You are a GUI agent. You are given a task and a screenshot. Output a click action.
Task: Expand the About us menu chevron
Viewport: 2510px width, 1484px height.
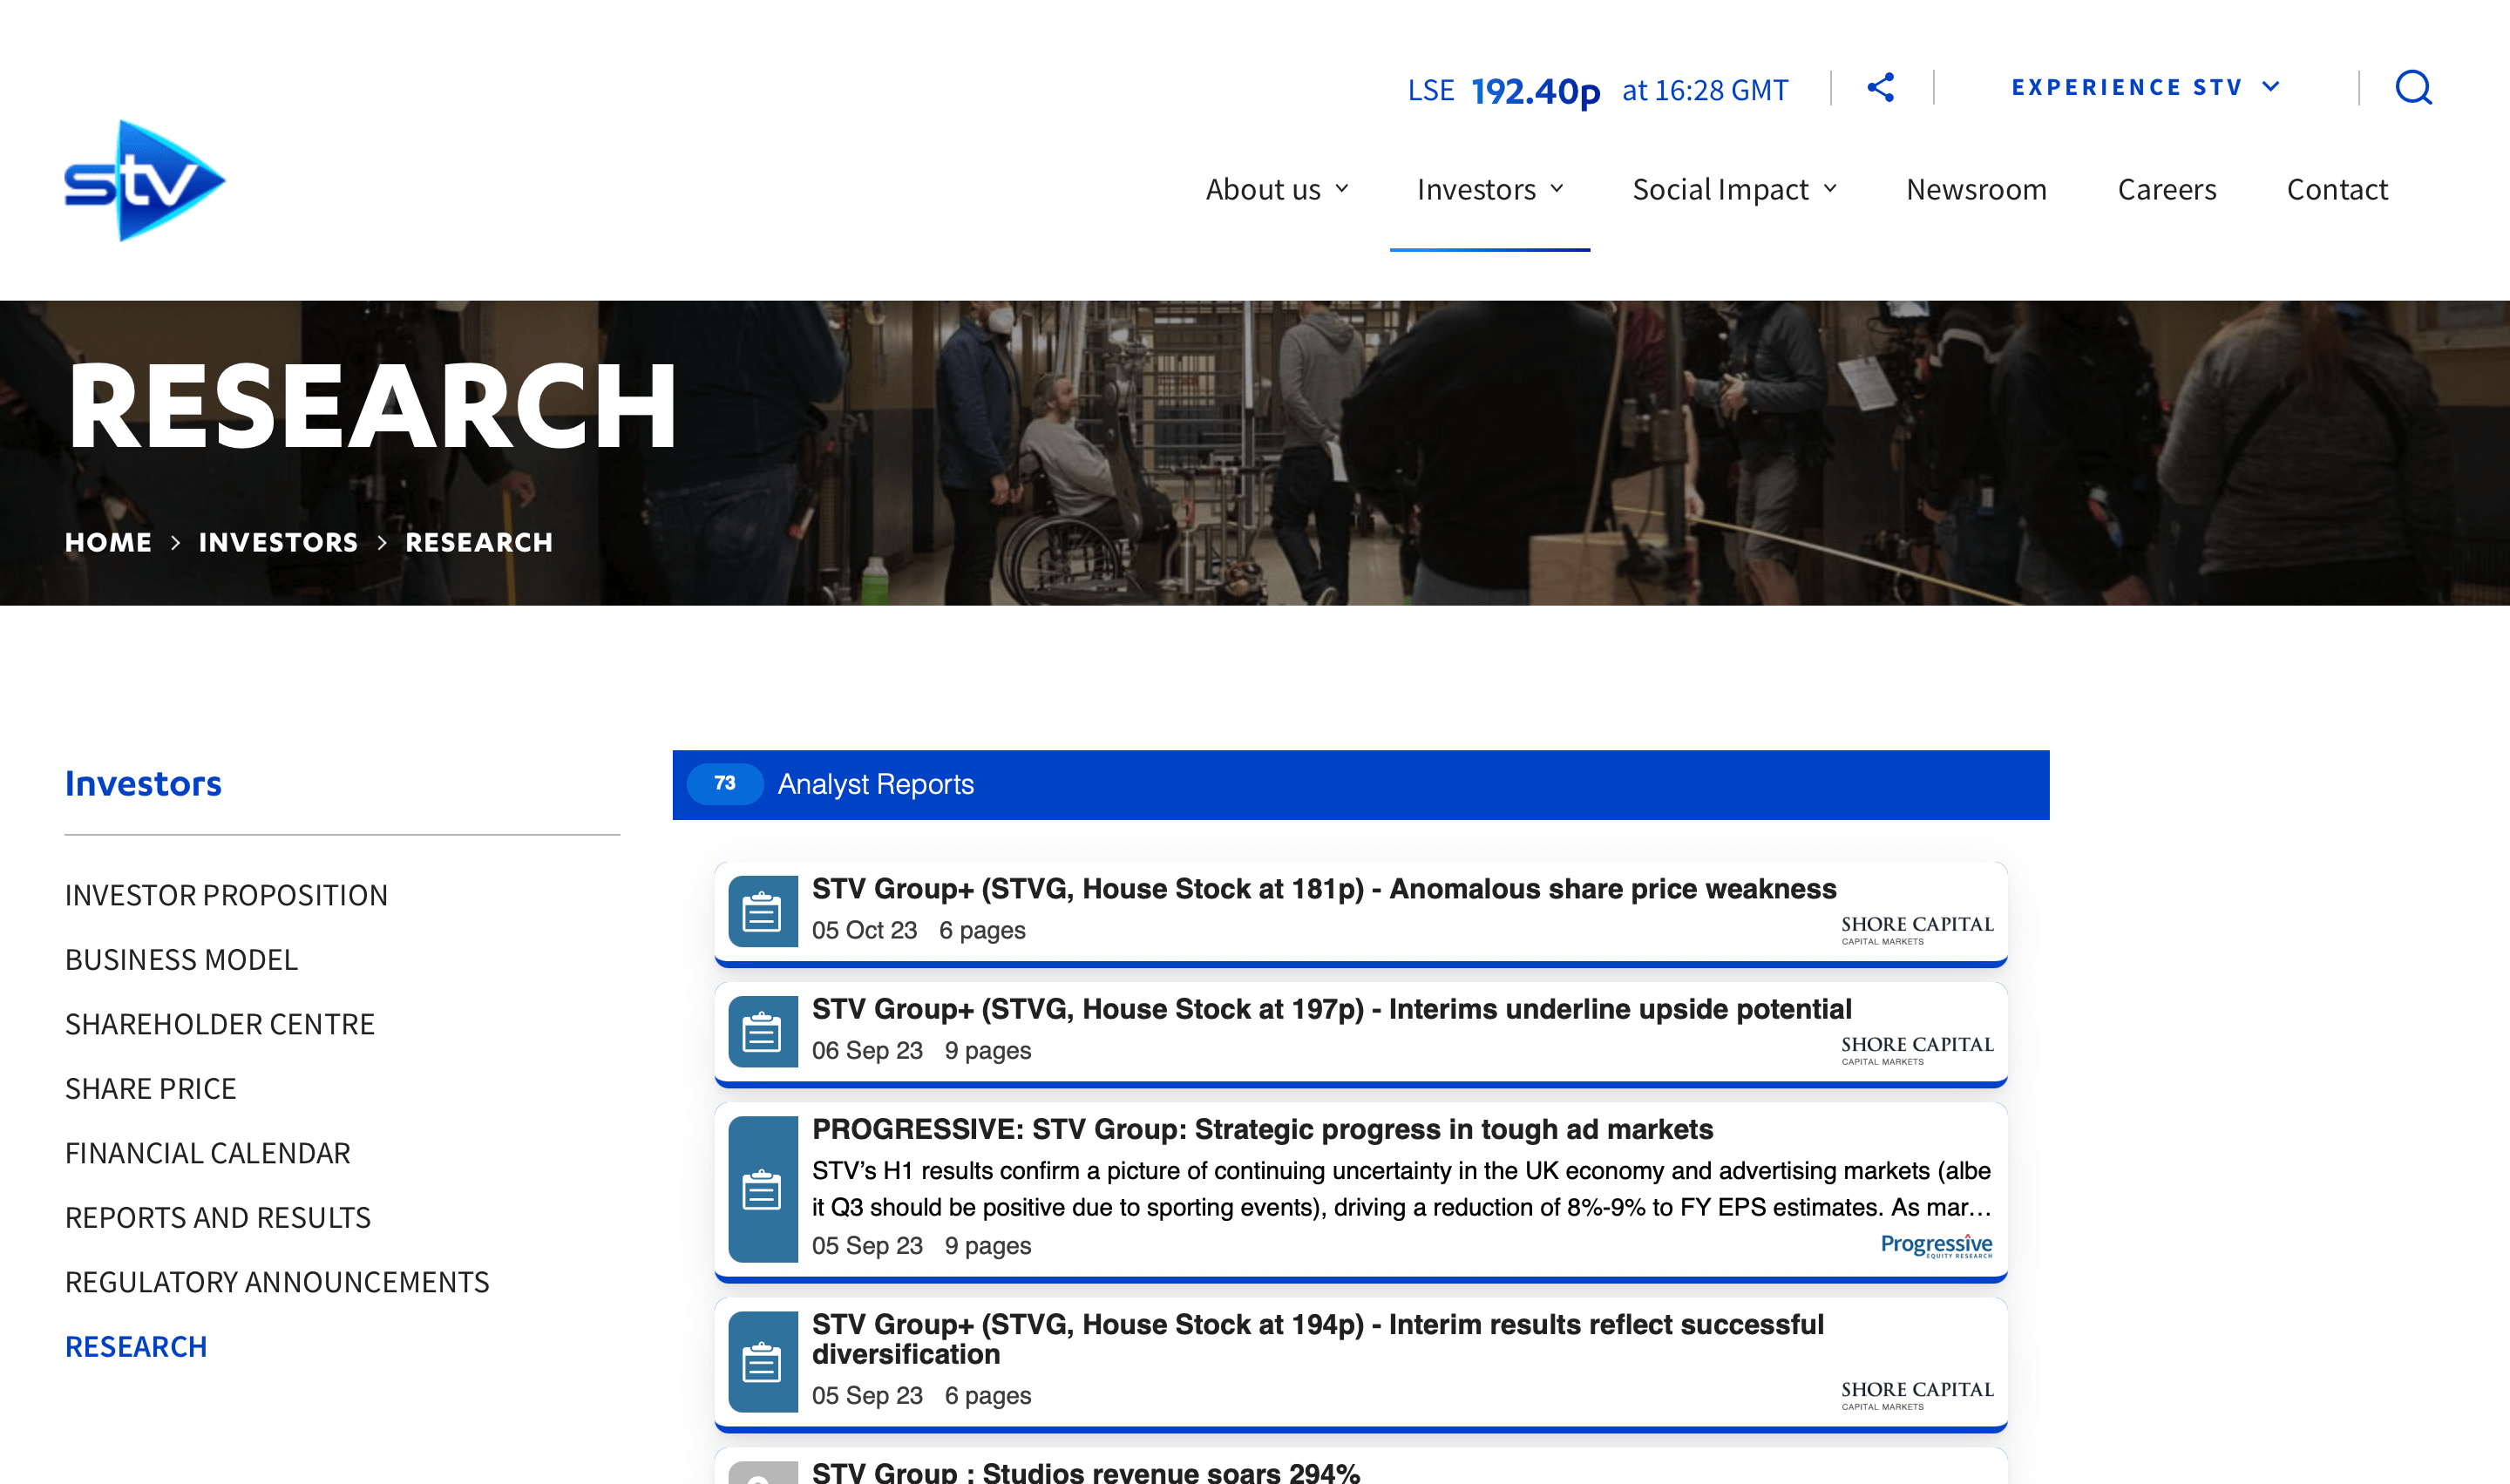1342,189
